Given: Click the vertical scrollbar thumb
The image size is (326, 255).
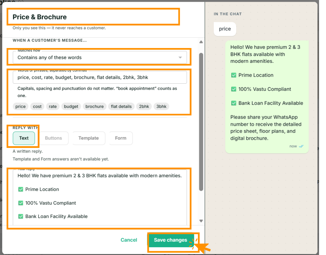Looking at the screenshot, I should click(201, 122).
